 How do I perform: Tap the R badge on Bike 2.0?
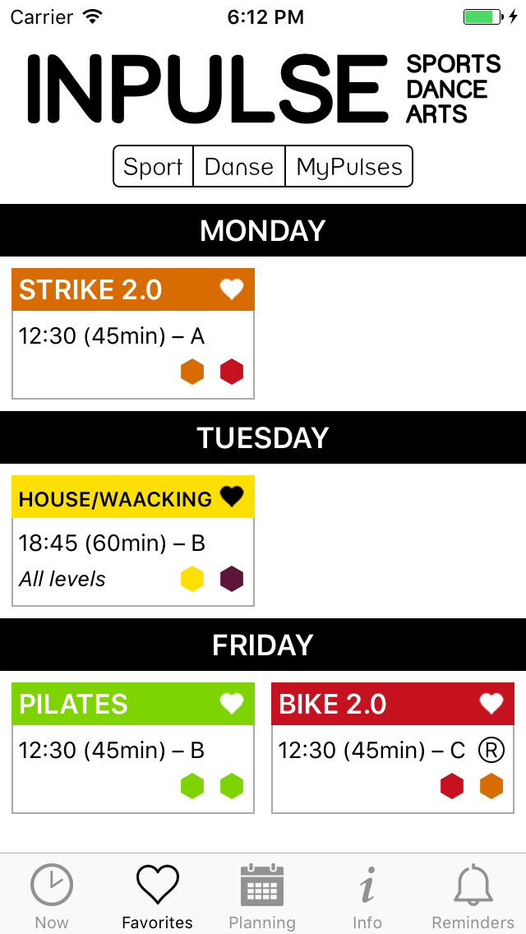tap(491, 750)
